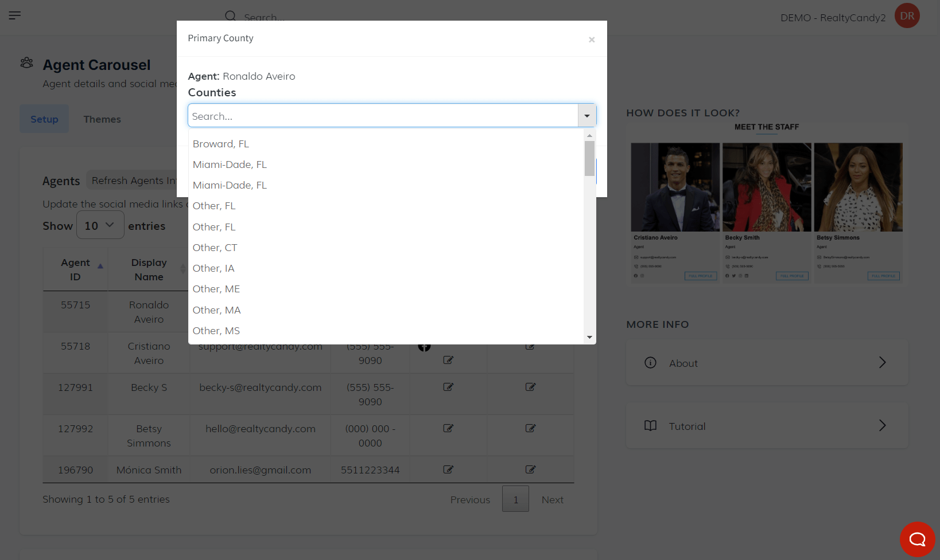
Task: Focus the Counties search input field
Action: [x=383, y=116]
